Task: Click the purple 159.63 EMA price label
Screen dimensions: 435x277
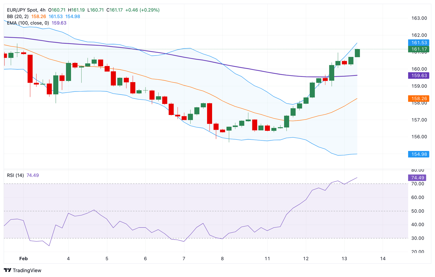Action: (418, 76)
